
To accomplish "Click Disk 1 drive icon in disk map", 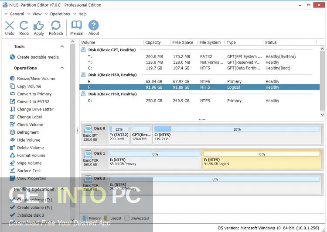I will [x=88, y=154].
